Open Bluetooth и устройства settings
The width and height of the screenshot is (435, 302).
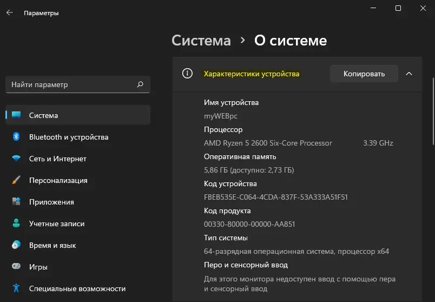click(69, 137)
